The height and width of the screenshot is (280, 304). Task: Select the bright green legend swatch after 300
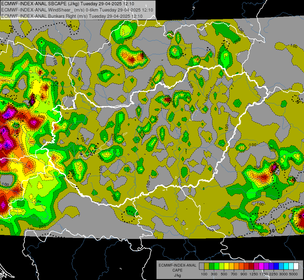click(x=216, y=266)
